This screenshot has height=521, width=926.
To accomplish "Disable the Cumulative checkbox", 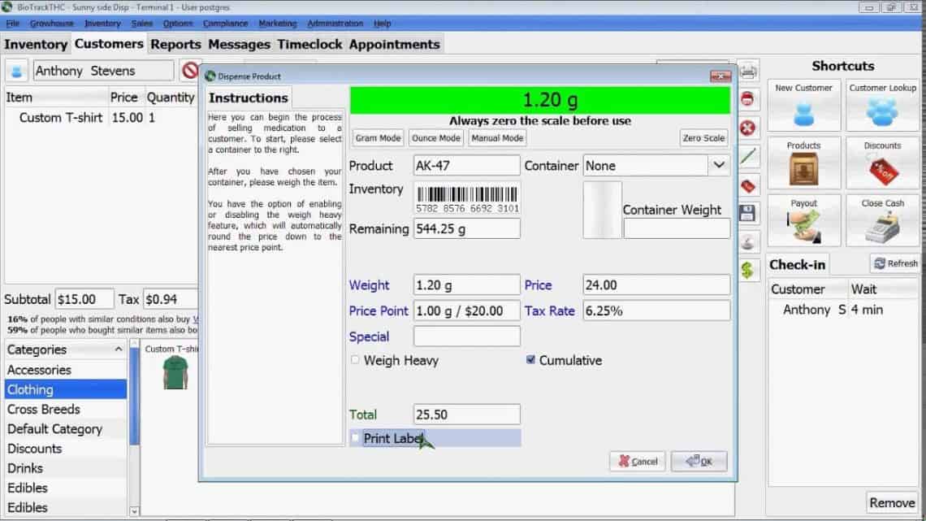I will pyautogui.click(x=530, y=360).
